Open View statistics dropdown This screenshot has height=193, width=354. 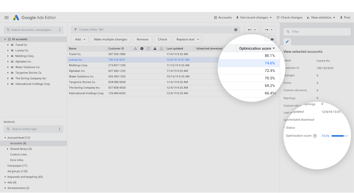click(321, 17)
